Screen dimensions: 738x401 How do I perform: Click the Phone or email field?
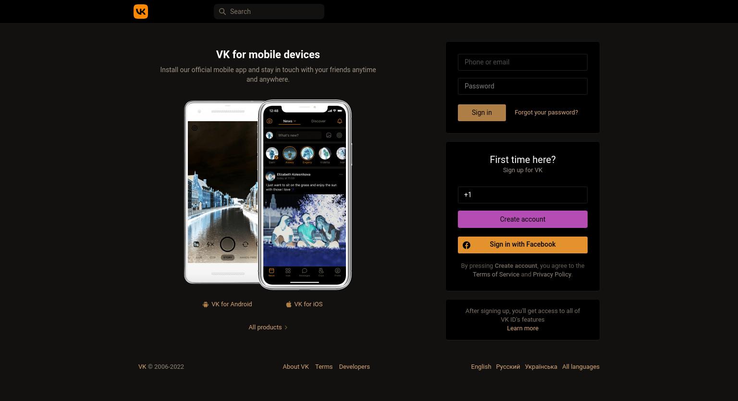tap(523, 62)
